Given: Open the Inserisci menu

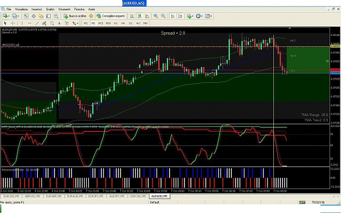Looking at the screenshot, I should (37, 9).
